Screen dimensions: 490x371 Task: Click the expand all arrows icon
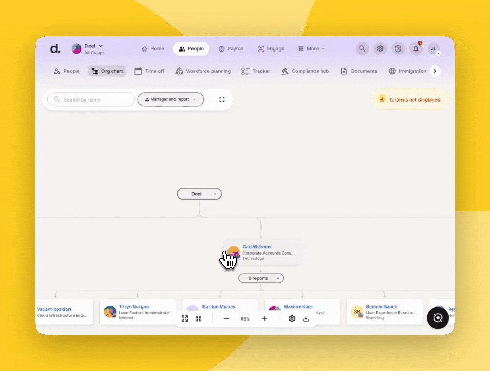click(x=185, y=318)
